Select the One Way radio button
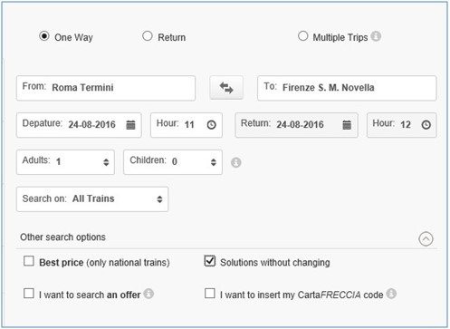The height and width of the screenshot is (329, 450). (x=44, y=36)
